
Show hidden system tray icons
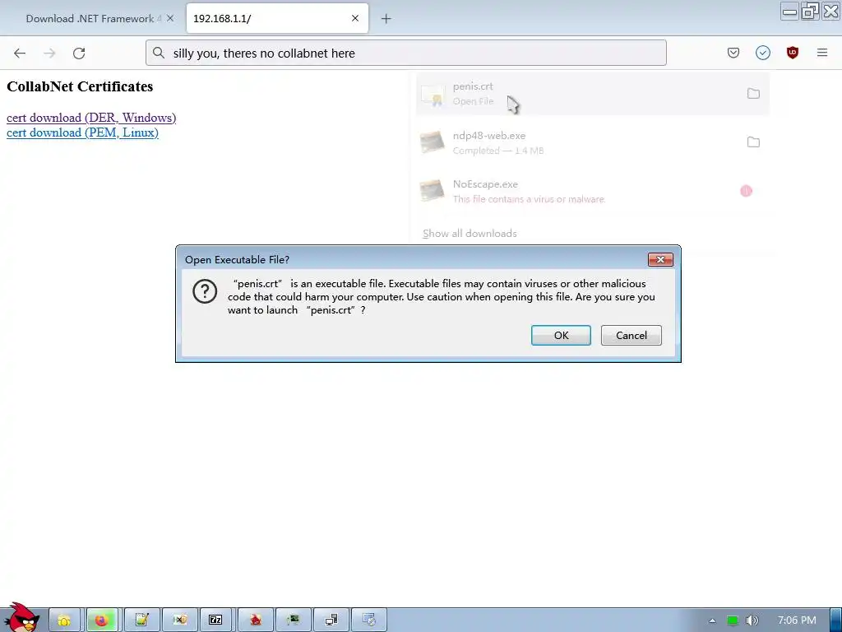click(712, 620)
